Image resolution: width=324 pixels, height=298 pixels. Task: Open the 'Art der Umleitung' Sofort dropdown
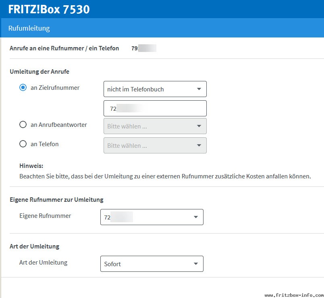point(152,264)
